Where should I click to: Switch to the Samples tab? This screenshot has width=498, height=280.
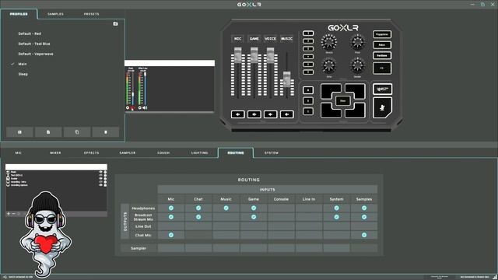point(55,14)
